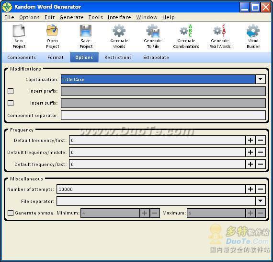Click Generate Combinations ABC icon
The height and width of the screenshot is (262, 273).
(186, 31)
